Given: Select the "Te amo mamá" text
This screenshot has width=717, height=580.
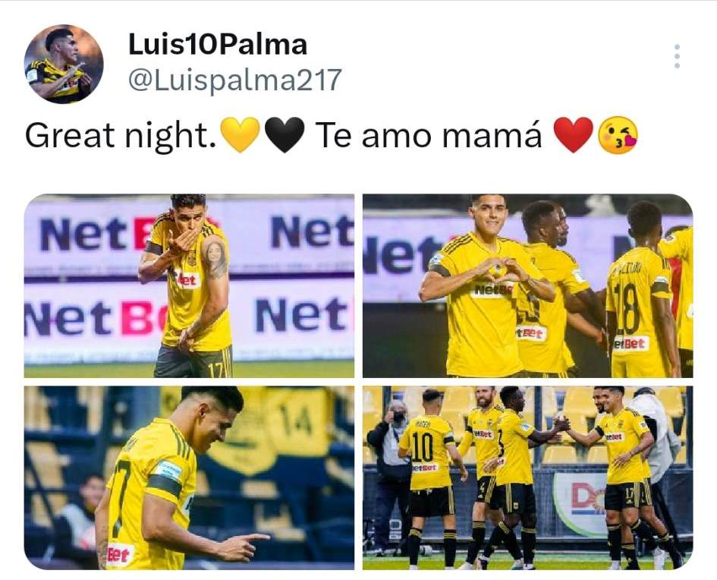Looking at the screenshot, I should click(429, 136).
